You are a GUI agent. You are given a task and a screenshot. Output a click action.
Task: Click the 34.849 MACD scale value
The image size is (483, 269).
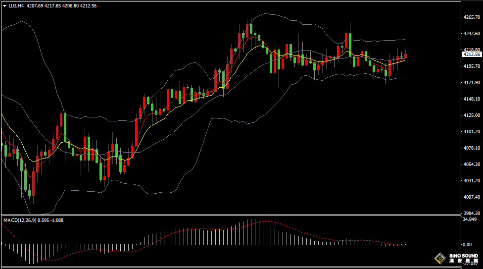469,219
